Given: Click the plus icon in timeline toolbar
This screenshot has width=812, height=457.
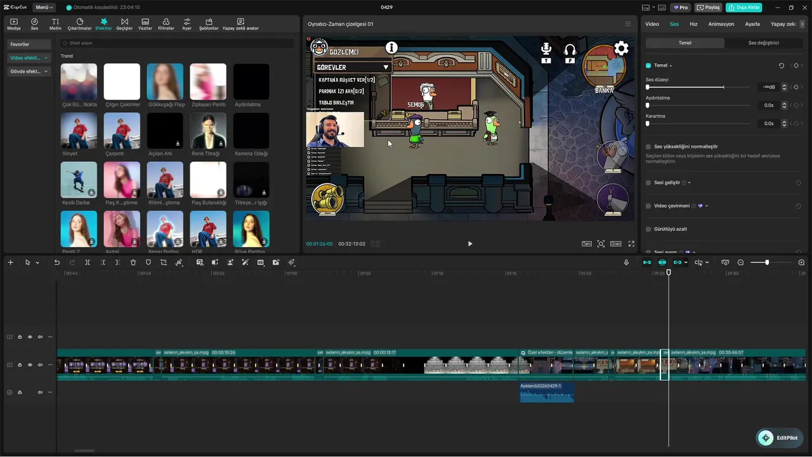Looking at the screenshot, I should point(10,262).
